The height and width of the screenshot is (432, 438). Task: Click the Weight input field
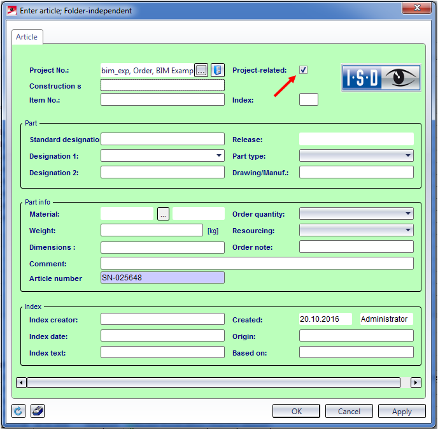point(152,230)
